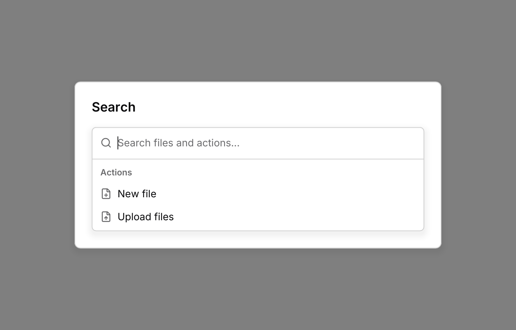
Task: Choose the Upload files action
Action: (x=258, y=217)
